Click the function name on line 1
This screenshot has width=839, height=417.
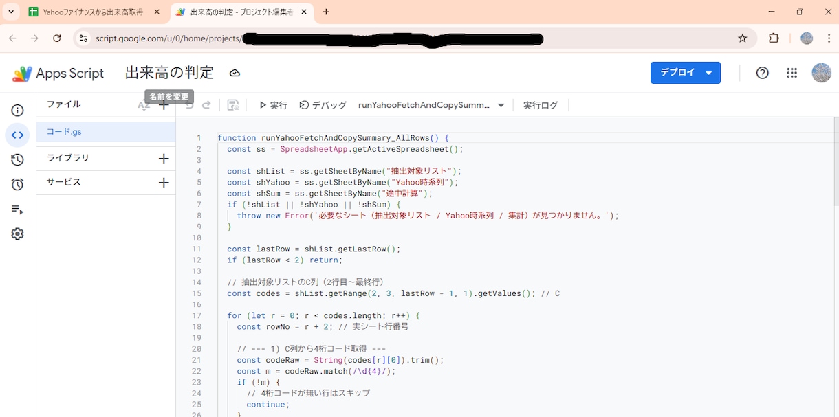click(x=345, y=138)
